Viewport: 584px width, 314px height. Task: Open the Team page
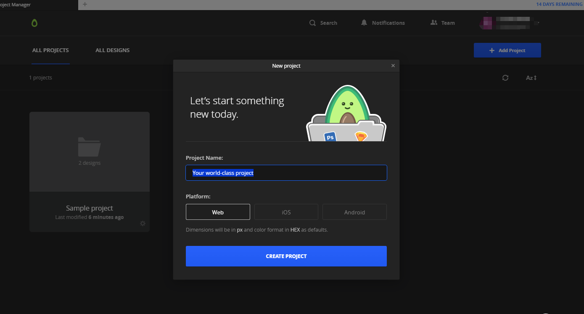pyautogui.click(x=443, y=23)
